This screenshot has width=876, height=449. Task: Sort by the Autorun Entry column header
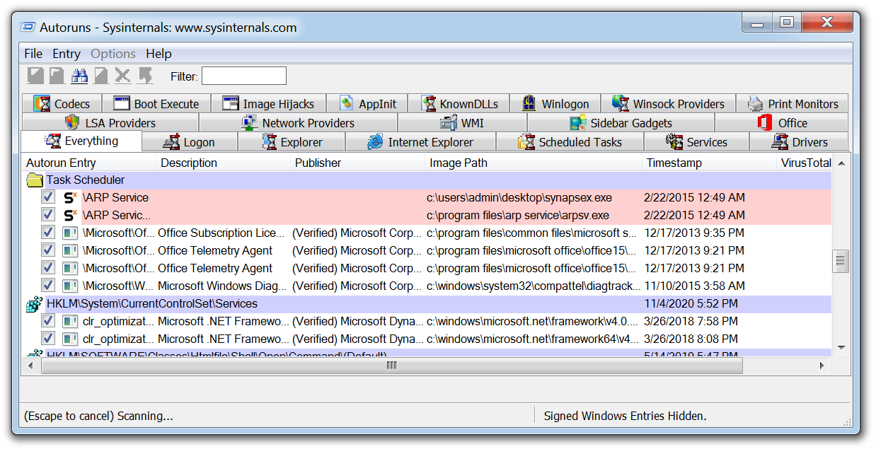89,163
